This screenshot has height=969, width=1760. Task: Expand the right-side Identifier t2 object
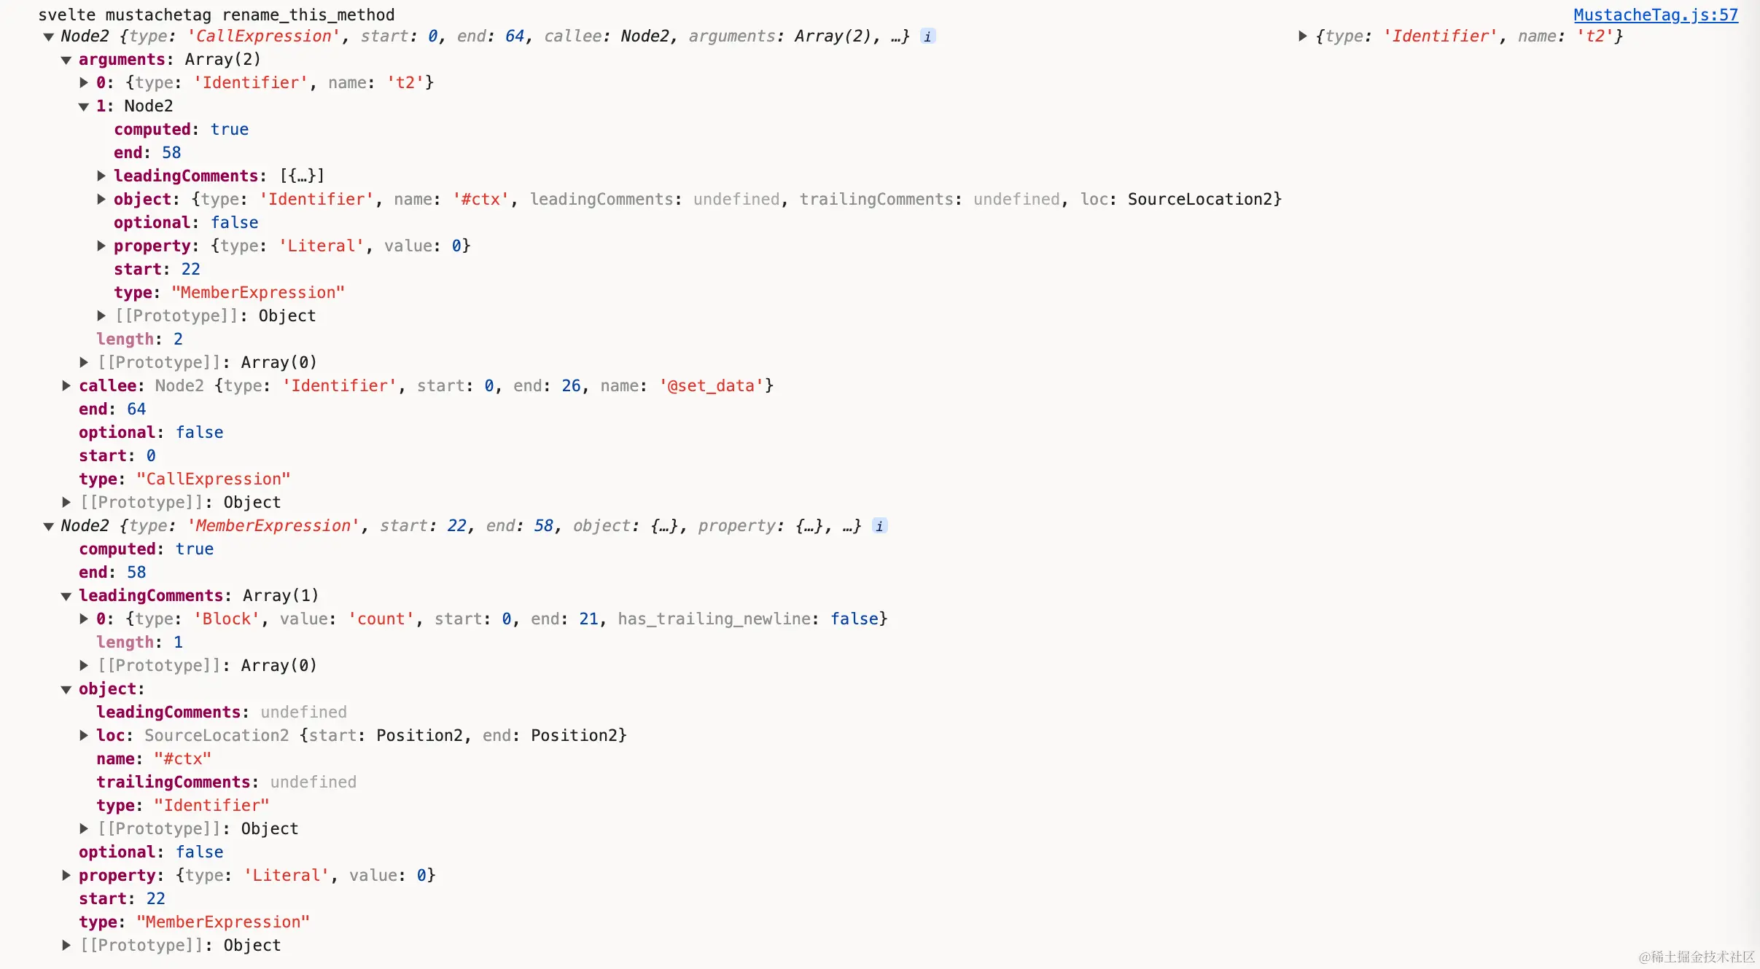pos(1302,36)
